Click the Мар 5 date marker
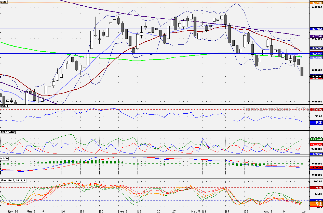Viewport: 323px width, 213px height. [196, 211]
